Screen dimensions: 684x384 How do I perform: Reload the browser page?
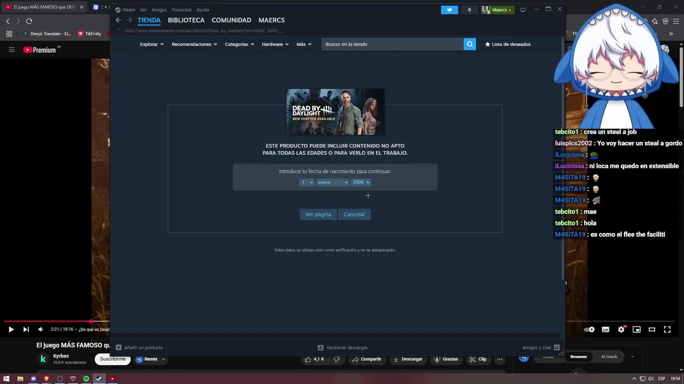pos(29,21)
